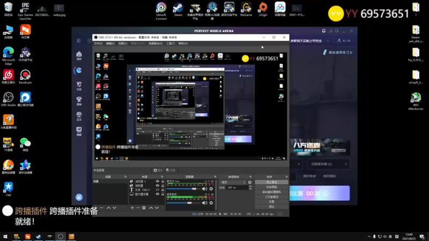The height and width of the screenshot is (241, 429).
Task: Toggle visibility of the second 浏览器 source
Action: tap(157, 185)
